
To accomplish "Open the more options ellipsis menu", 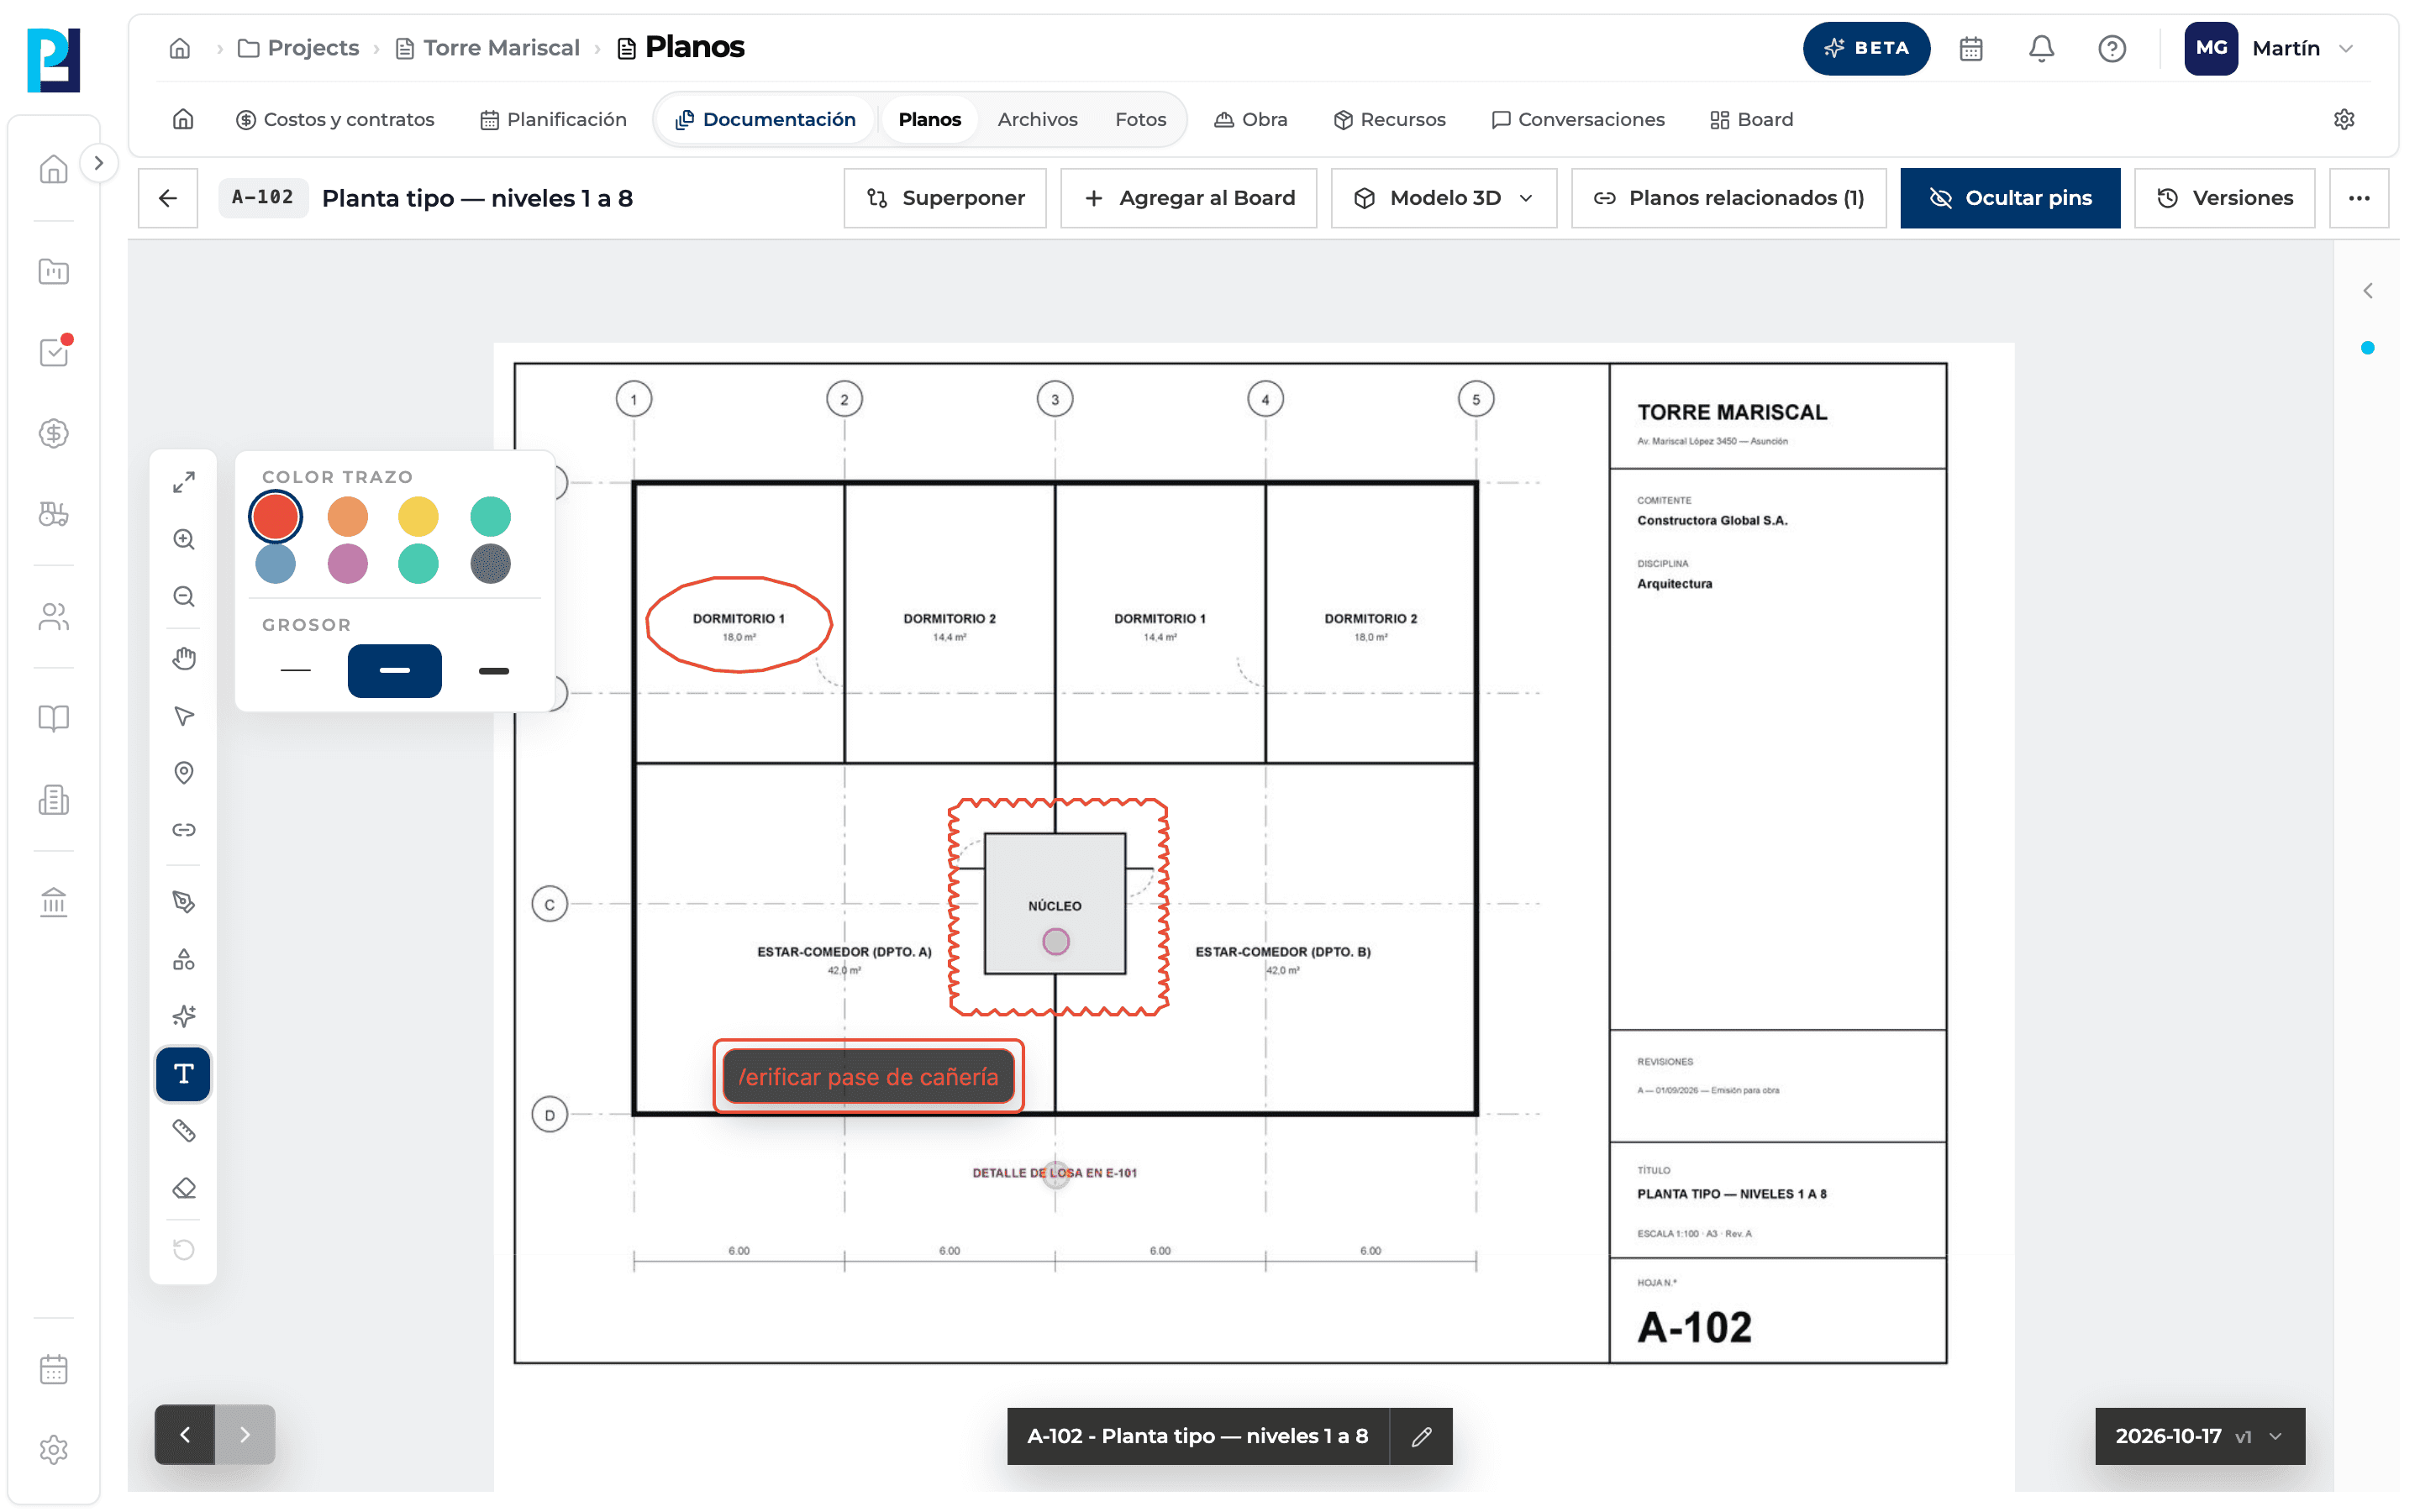I will pos(2359,198).
